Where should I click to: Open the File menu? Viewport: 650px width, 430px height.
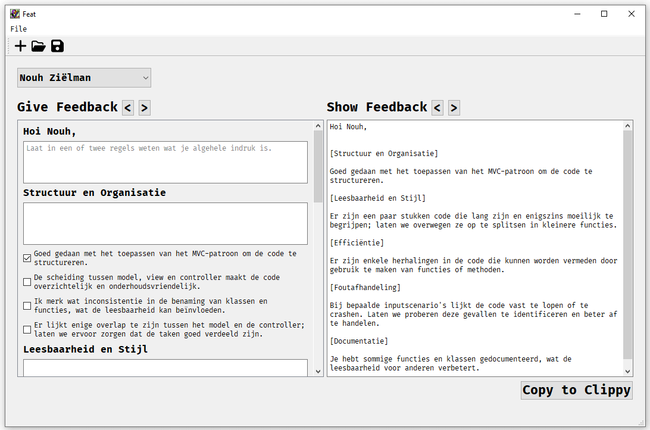18,29
